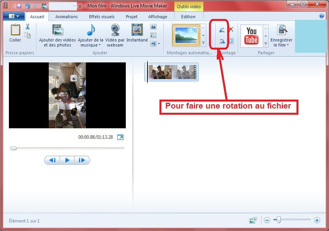Expand the Partager sharing gallery
Viewport: 329px width, 231px height.
point(266,43)
